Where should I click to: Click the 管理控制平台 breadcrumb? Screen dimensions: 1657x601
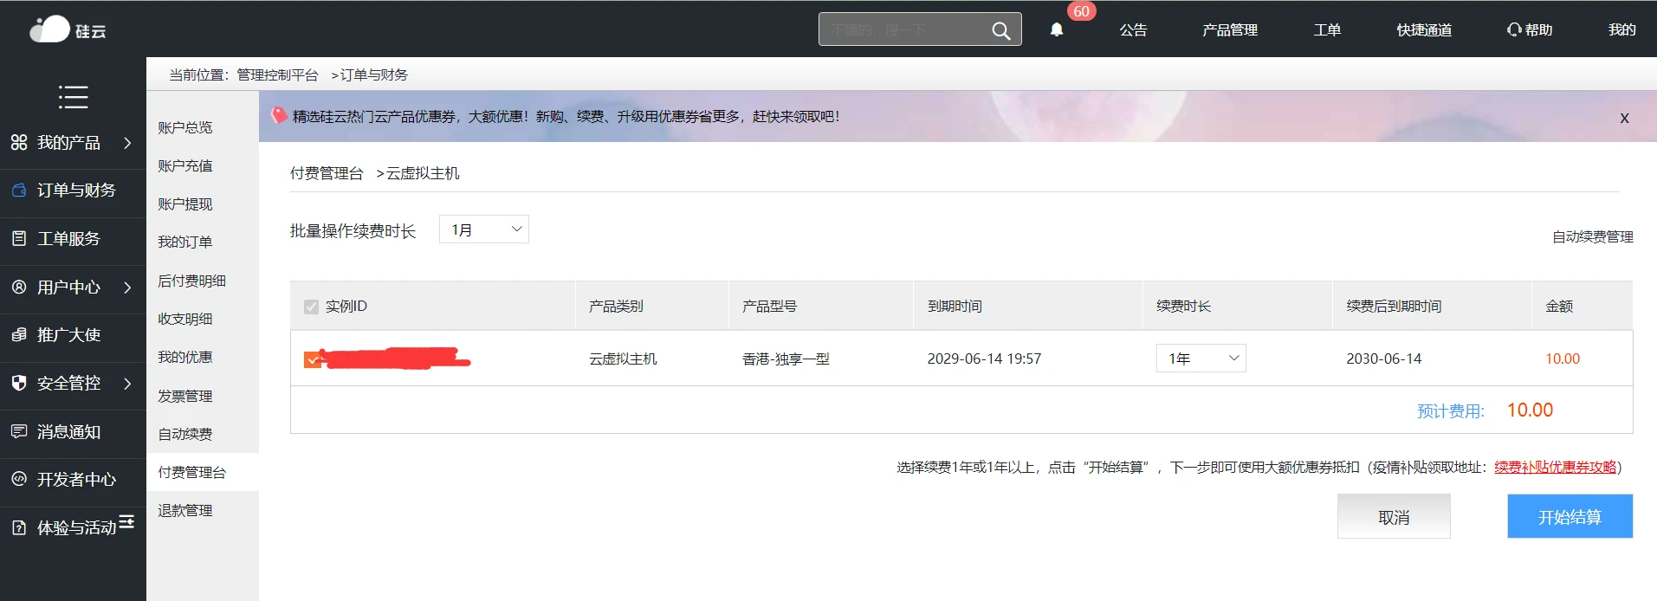pos(277,75)
